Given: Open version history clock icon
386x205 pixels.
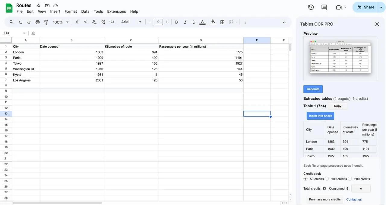Looking at the screenshot, I should click(311, 7).
